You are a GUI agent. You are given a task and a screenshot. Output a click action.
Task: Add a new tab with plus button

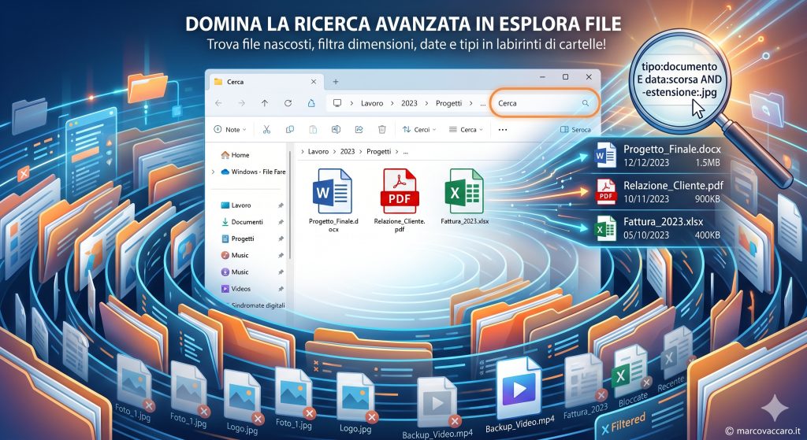point(336,81)
